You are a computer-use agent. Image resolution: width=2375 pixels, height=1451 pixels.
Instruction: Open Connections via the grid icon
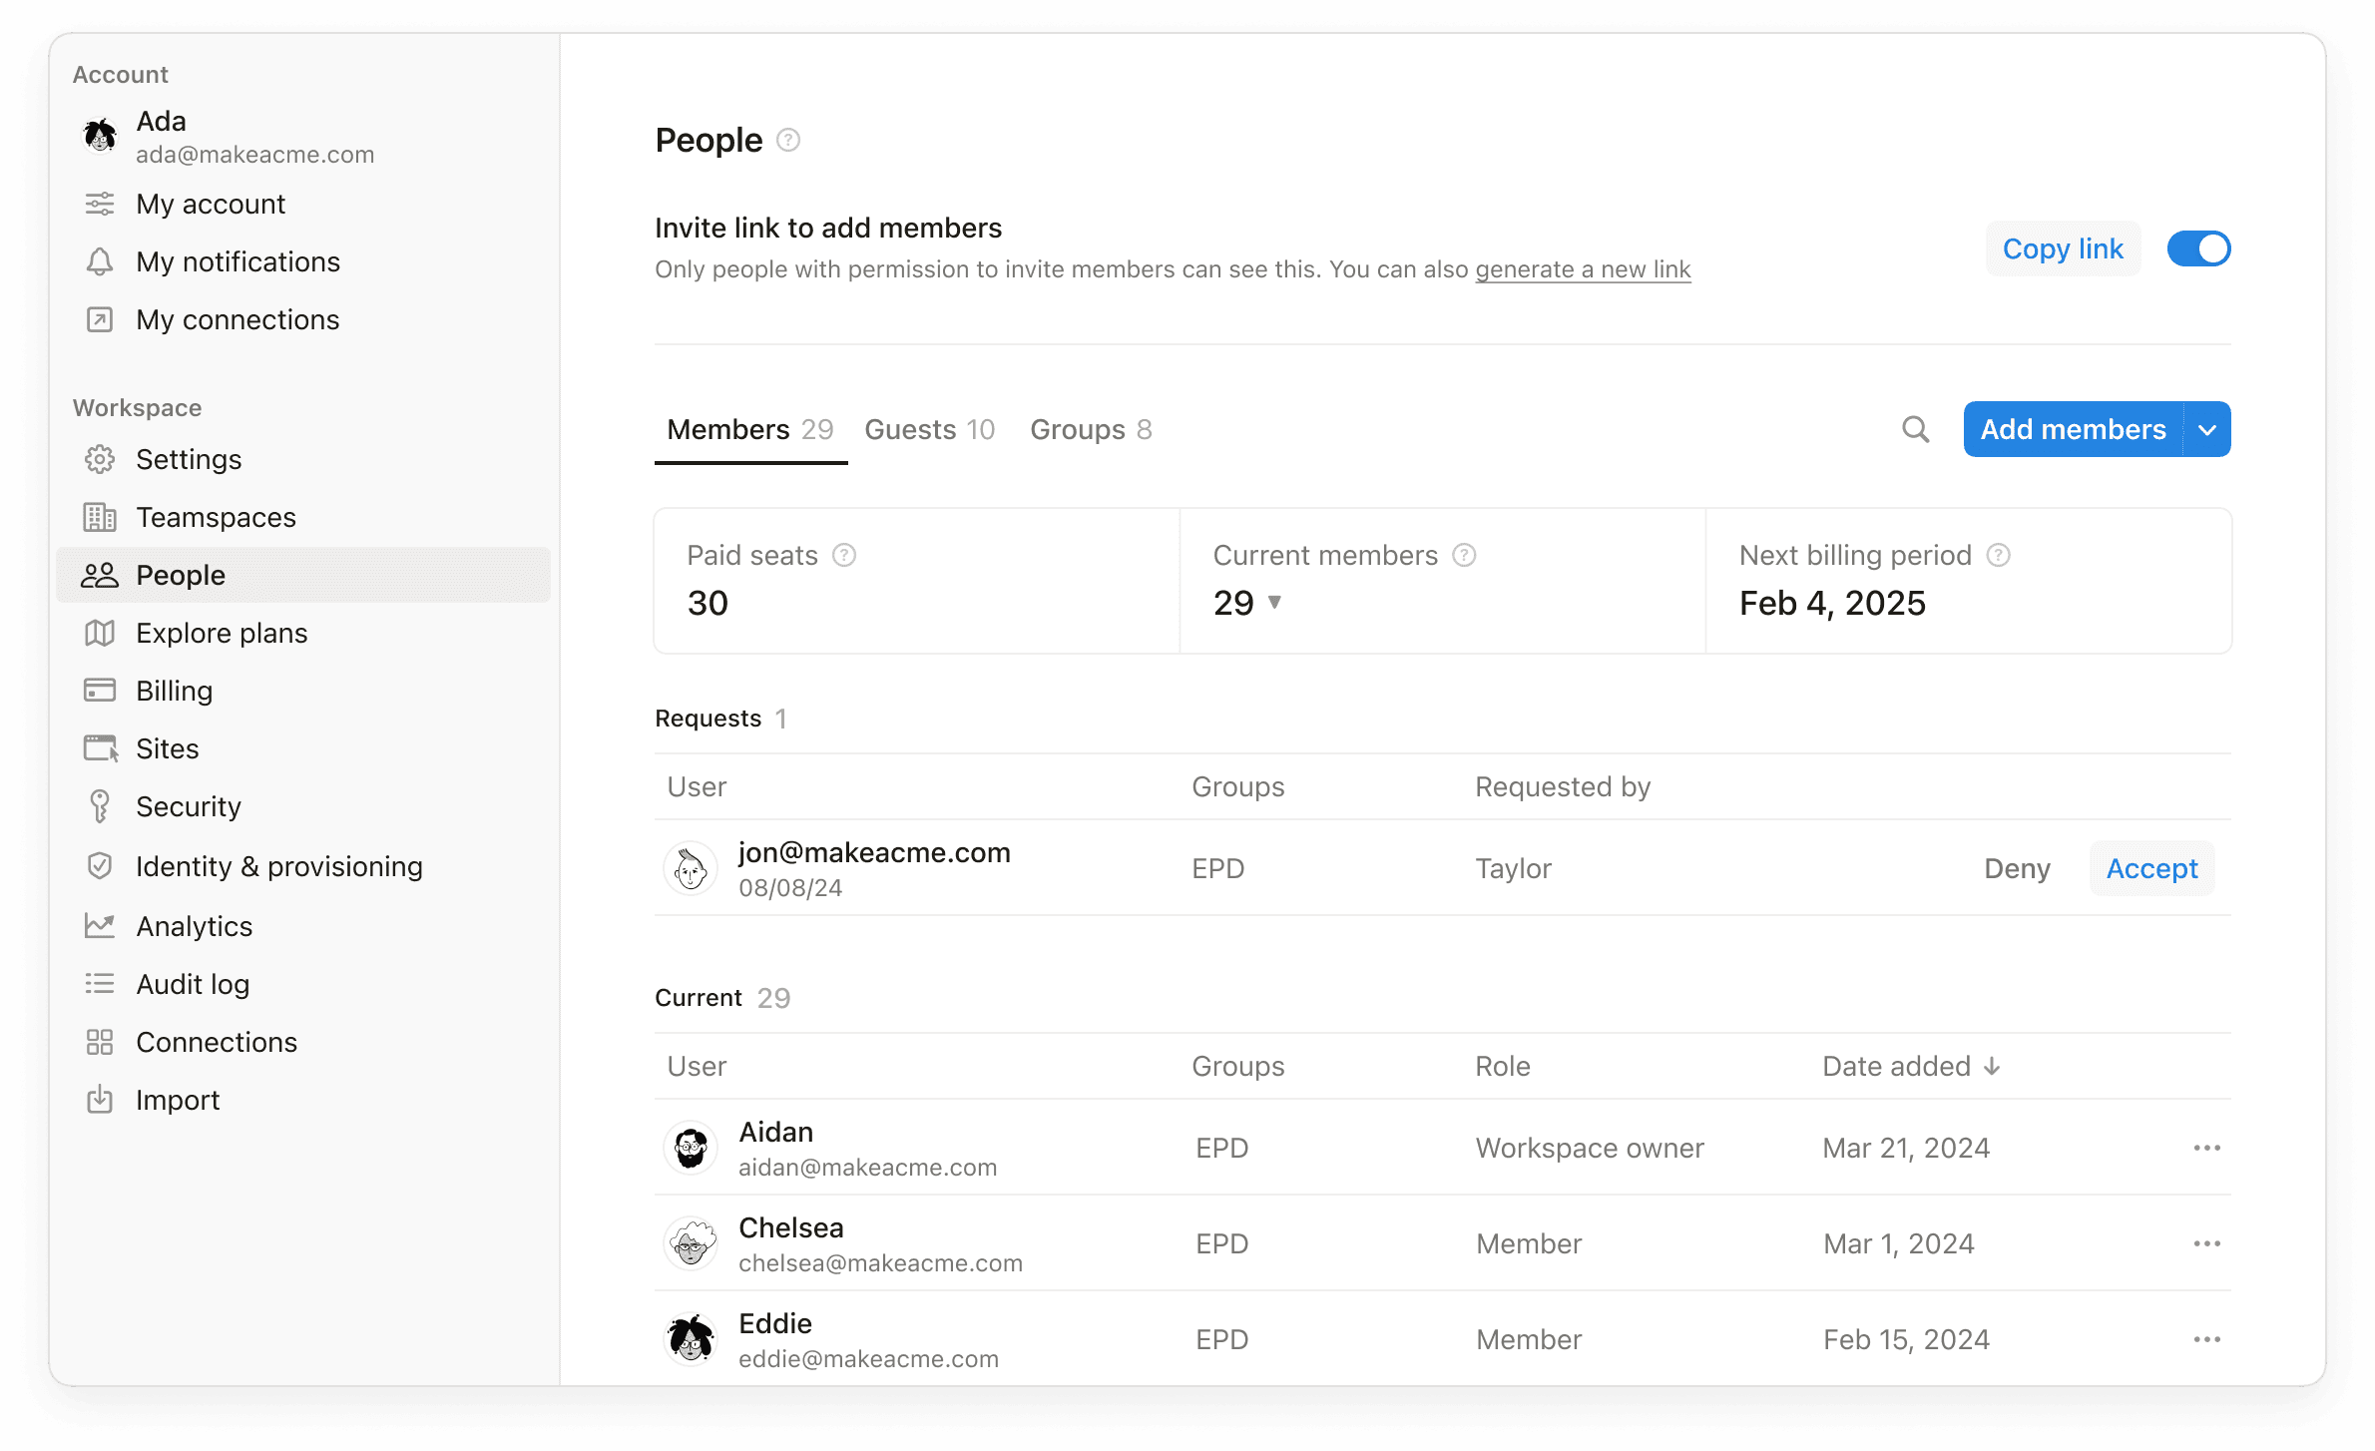point(100,1042)
